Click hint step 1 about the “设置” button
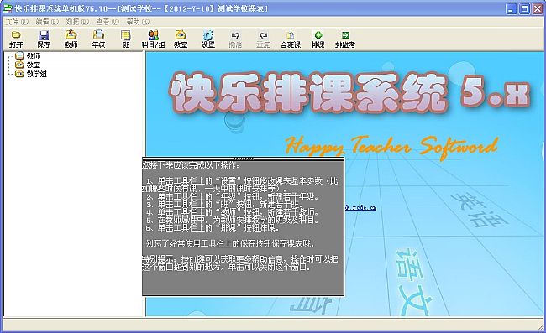 pyautogui.click(x=240, y=185)
